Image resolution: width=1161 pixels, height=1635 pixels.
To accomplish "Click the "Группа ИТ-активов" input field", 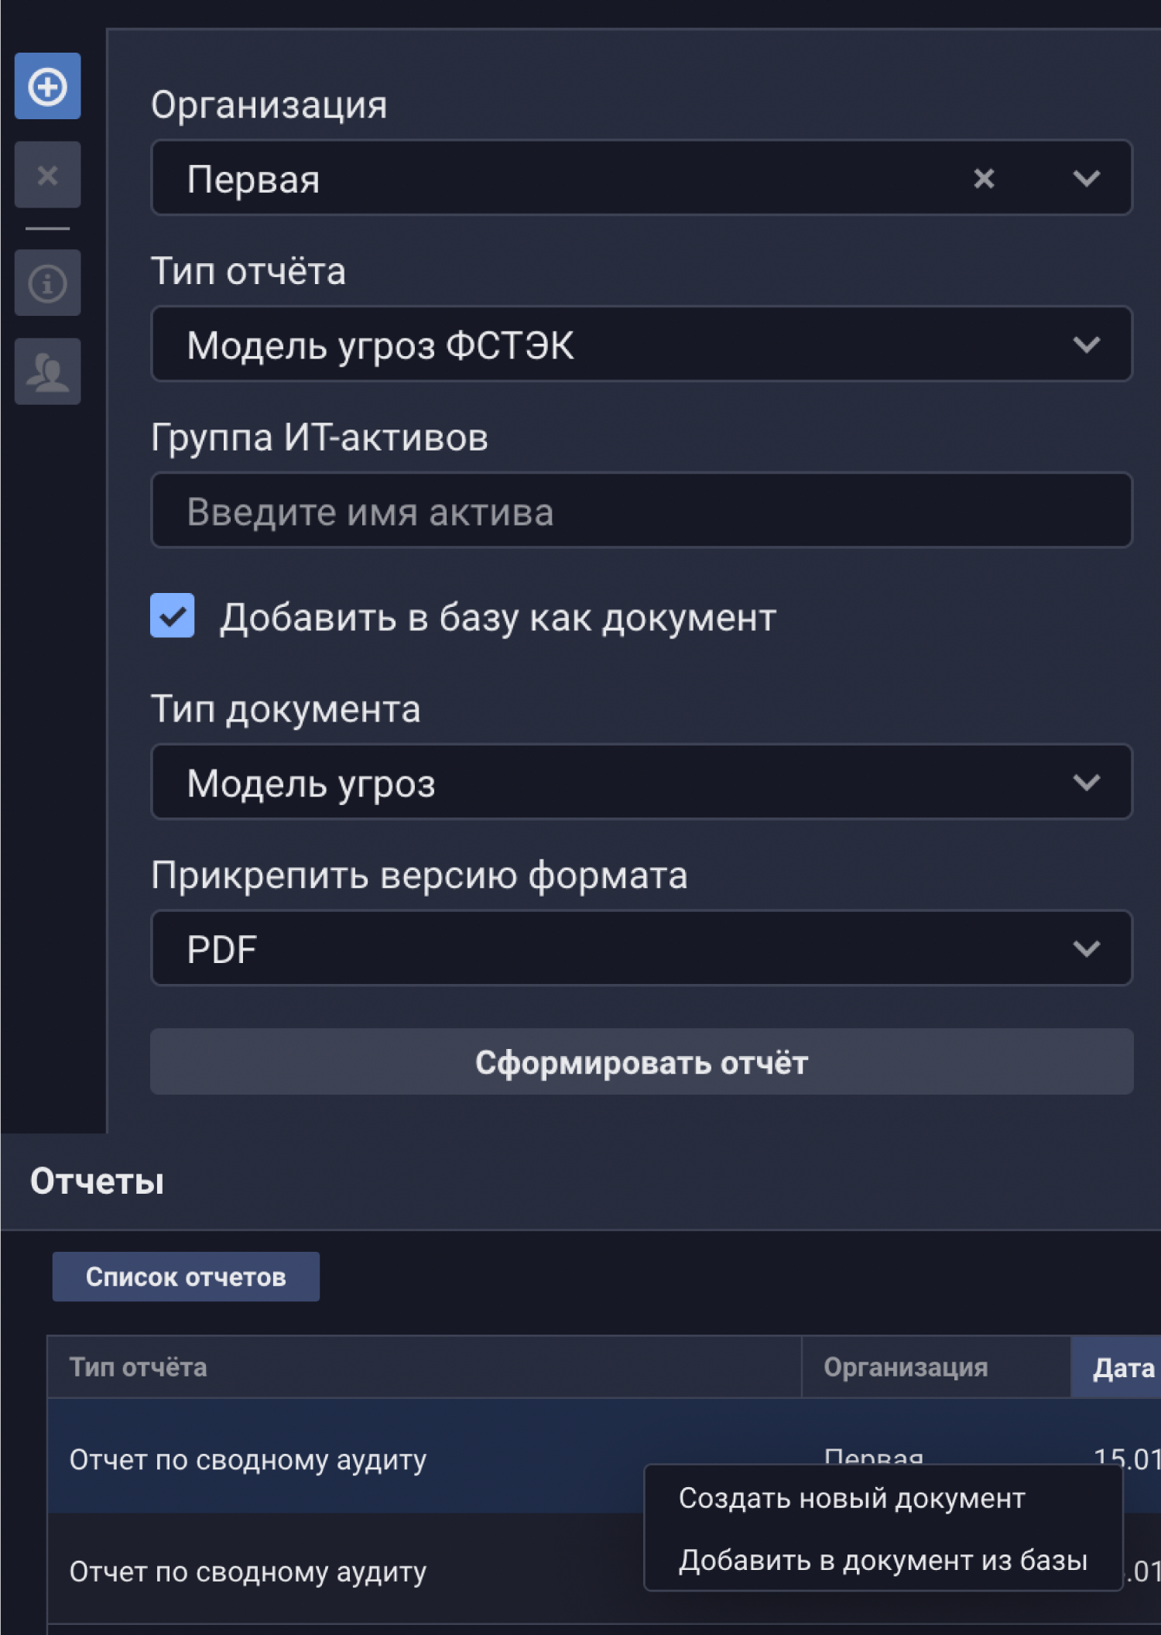I will 641,511.
